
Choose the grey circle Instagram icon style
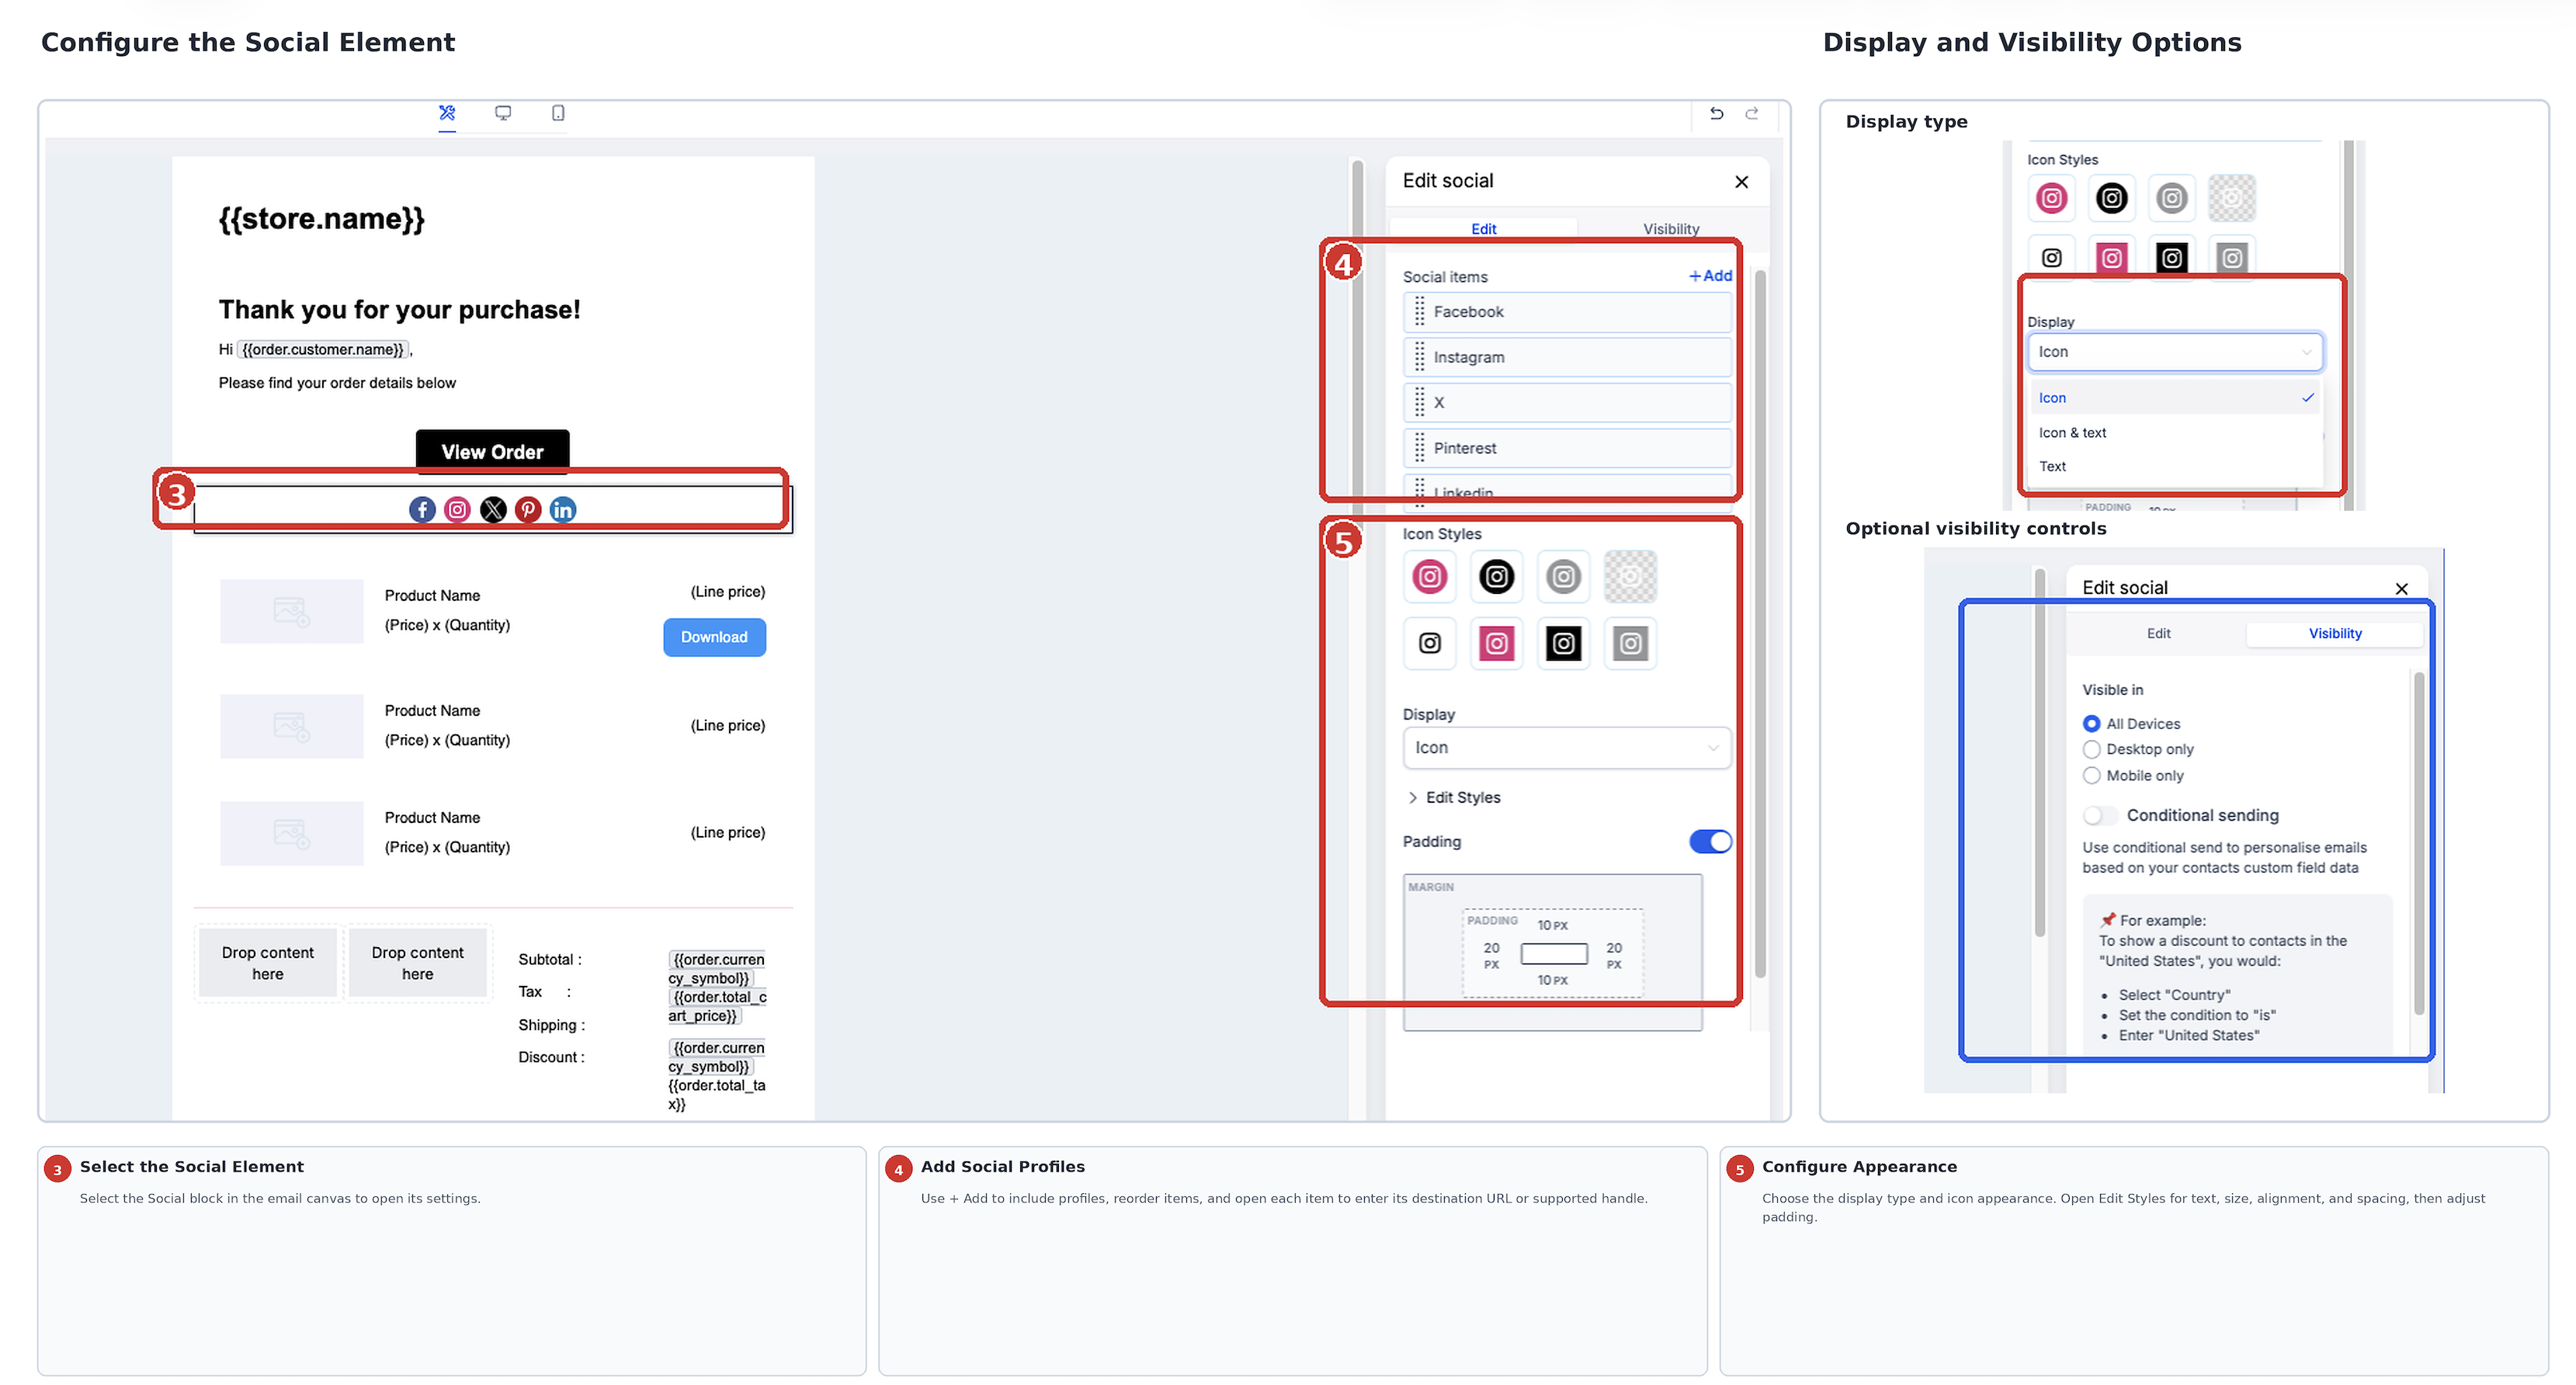click(1564, 577)
